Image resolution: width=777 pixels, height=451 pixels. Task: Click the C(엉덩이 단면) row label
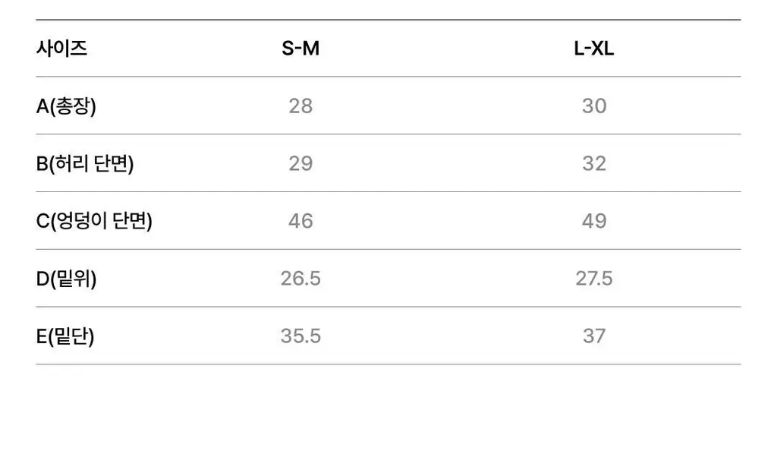pos(94,220)
